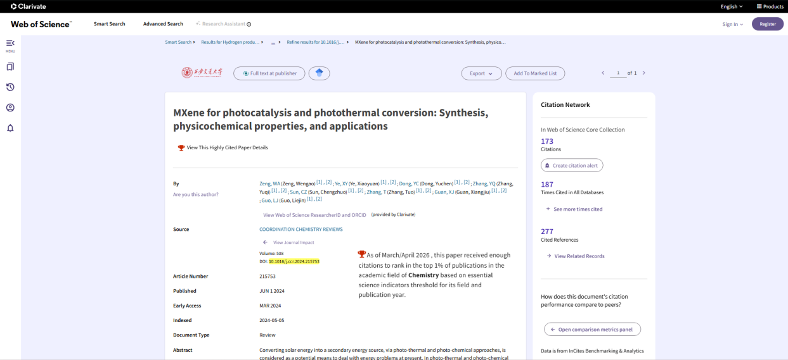
Task: Go to next record arrow
Action: coord(643,73)
